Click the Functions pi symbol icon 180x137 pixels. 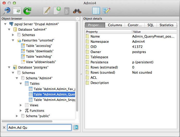[x=27, y=110]
